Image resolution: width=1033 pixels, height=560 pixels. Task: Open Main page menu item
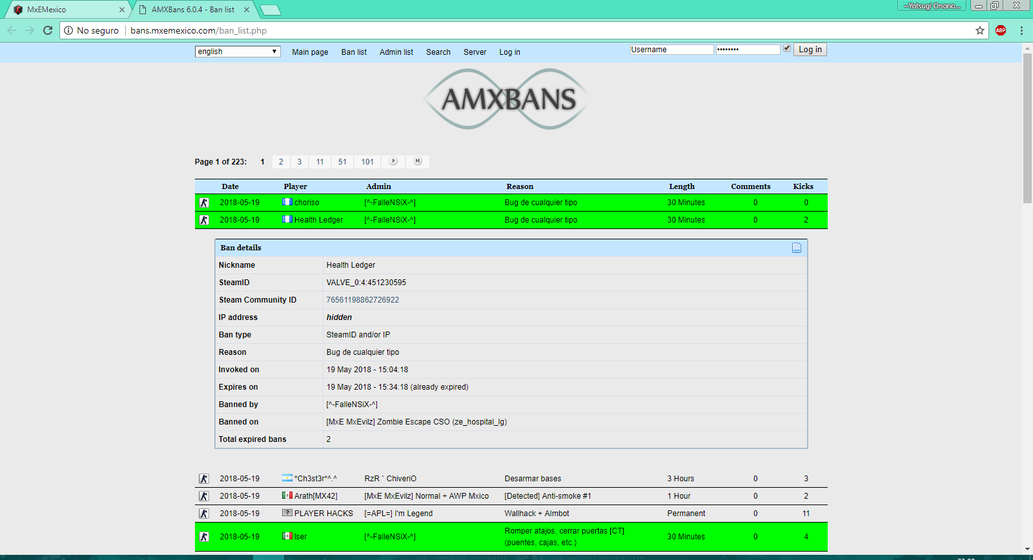click(310, 52)
